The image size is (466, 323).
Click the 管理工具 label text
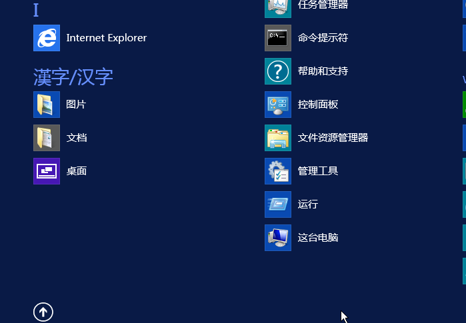point(318,171)
